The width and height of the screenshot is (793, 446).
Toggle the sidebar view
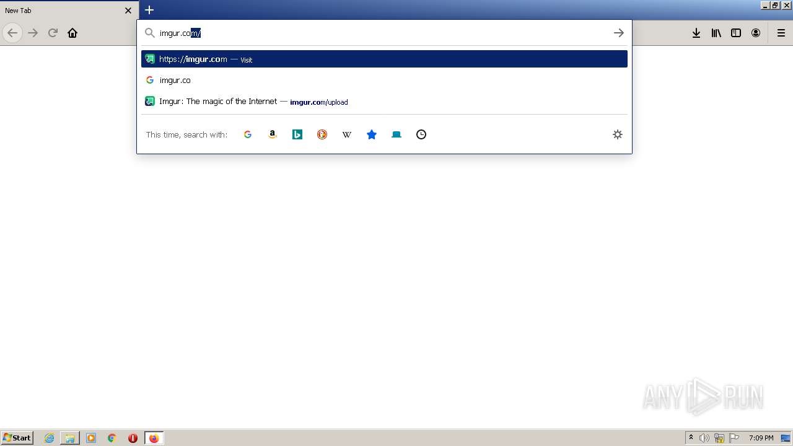(x=736, y=33)
